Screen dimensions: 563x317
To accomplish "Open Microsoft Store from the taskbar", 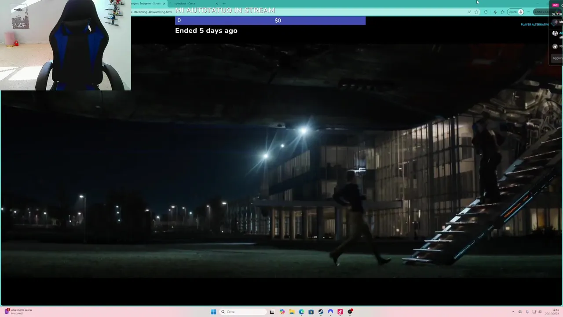I will 311,312.
